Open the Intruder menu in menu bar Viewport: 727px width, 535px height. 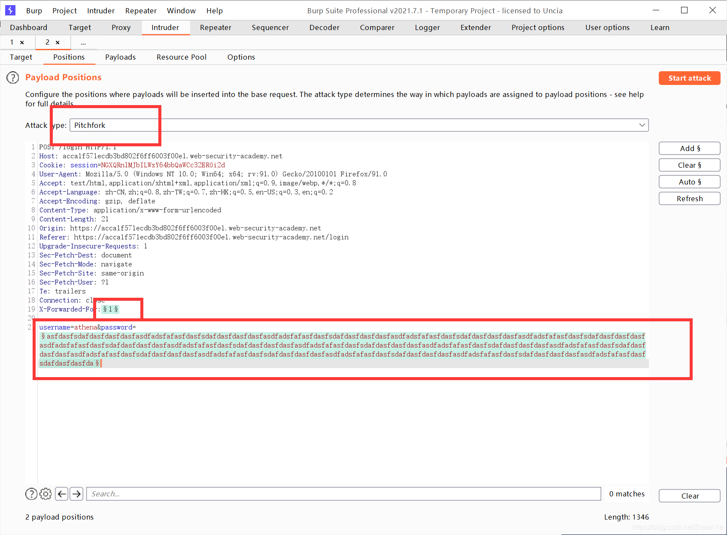pyautogui.click(x=101, y=11)
